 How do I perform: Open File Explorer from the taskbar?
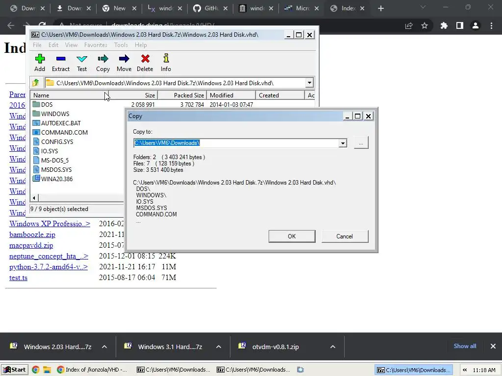pyautogui.click(x=47, y=370)
